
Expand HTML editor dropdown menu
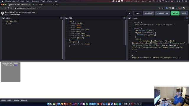point(61,18)
